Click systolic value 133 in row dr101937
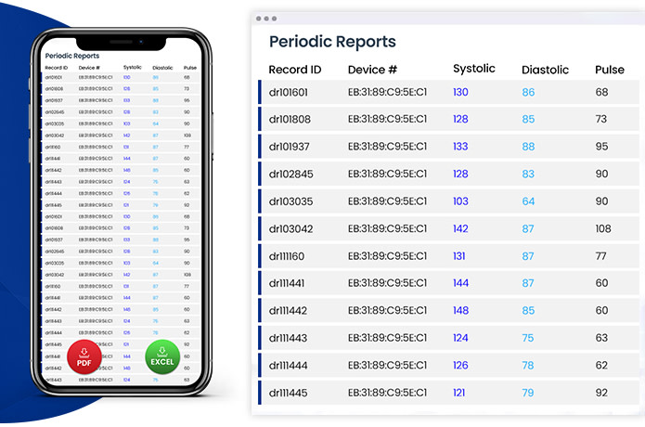Image resolution: width=645 pixels, height=427 pixels. click(460, 147)
